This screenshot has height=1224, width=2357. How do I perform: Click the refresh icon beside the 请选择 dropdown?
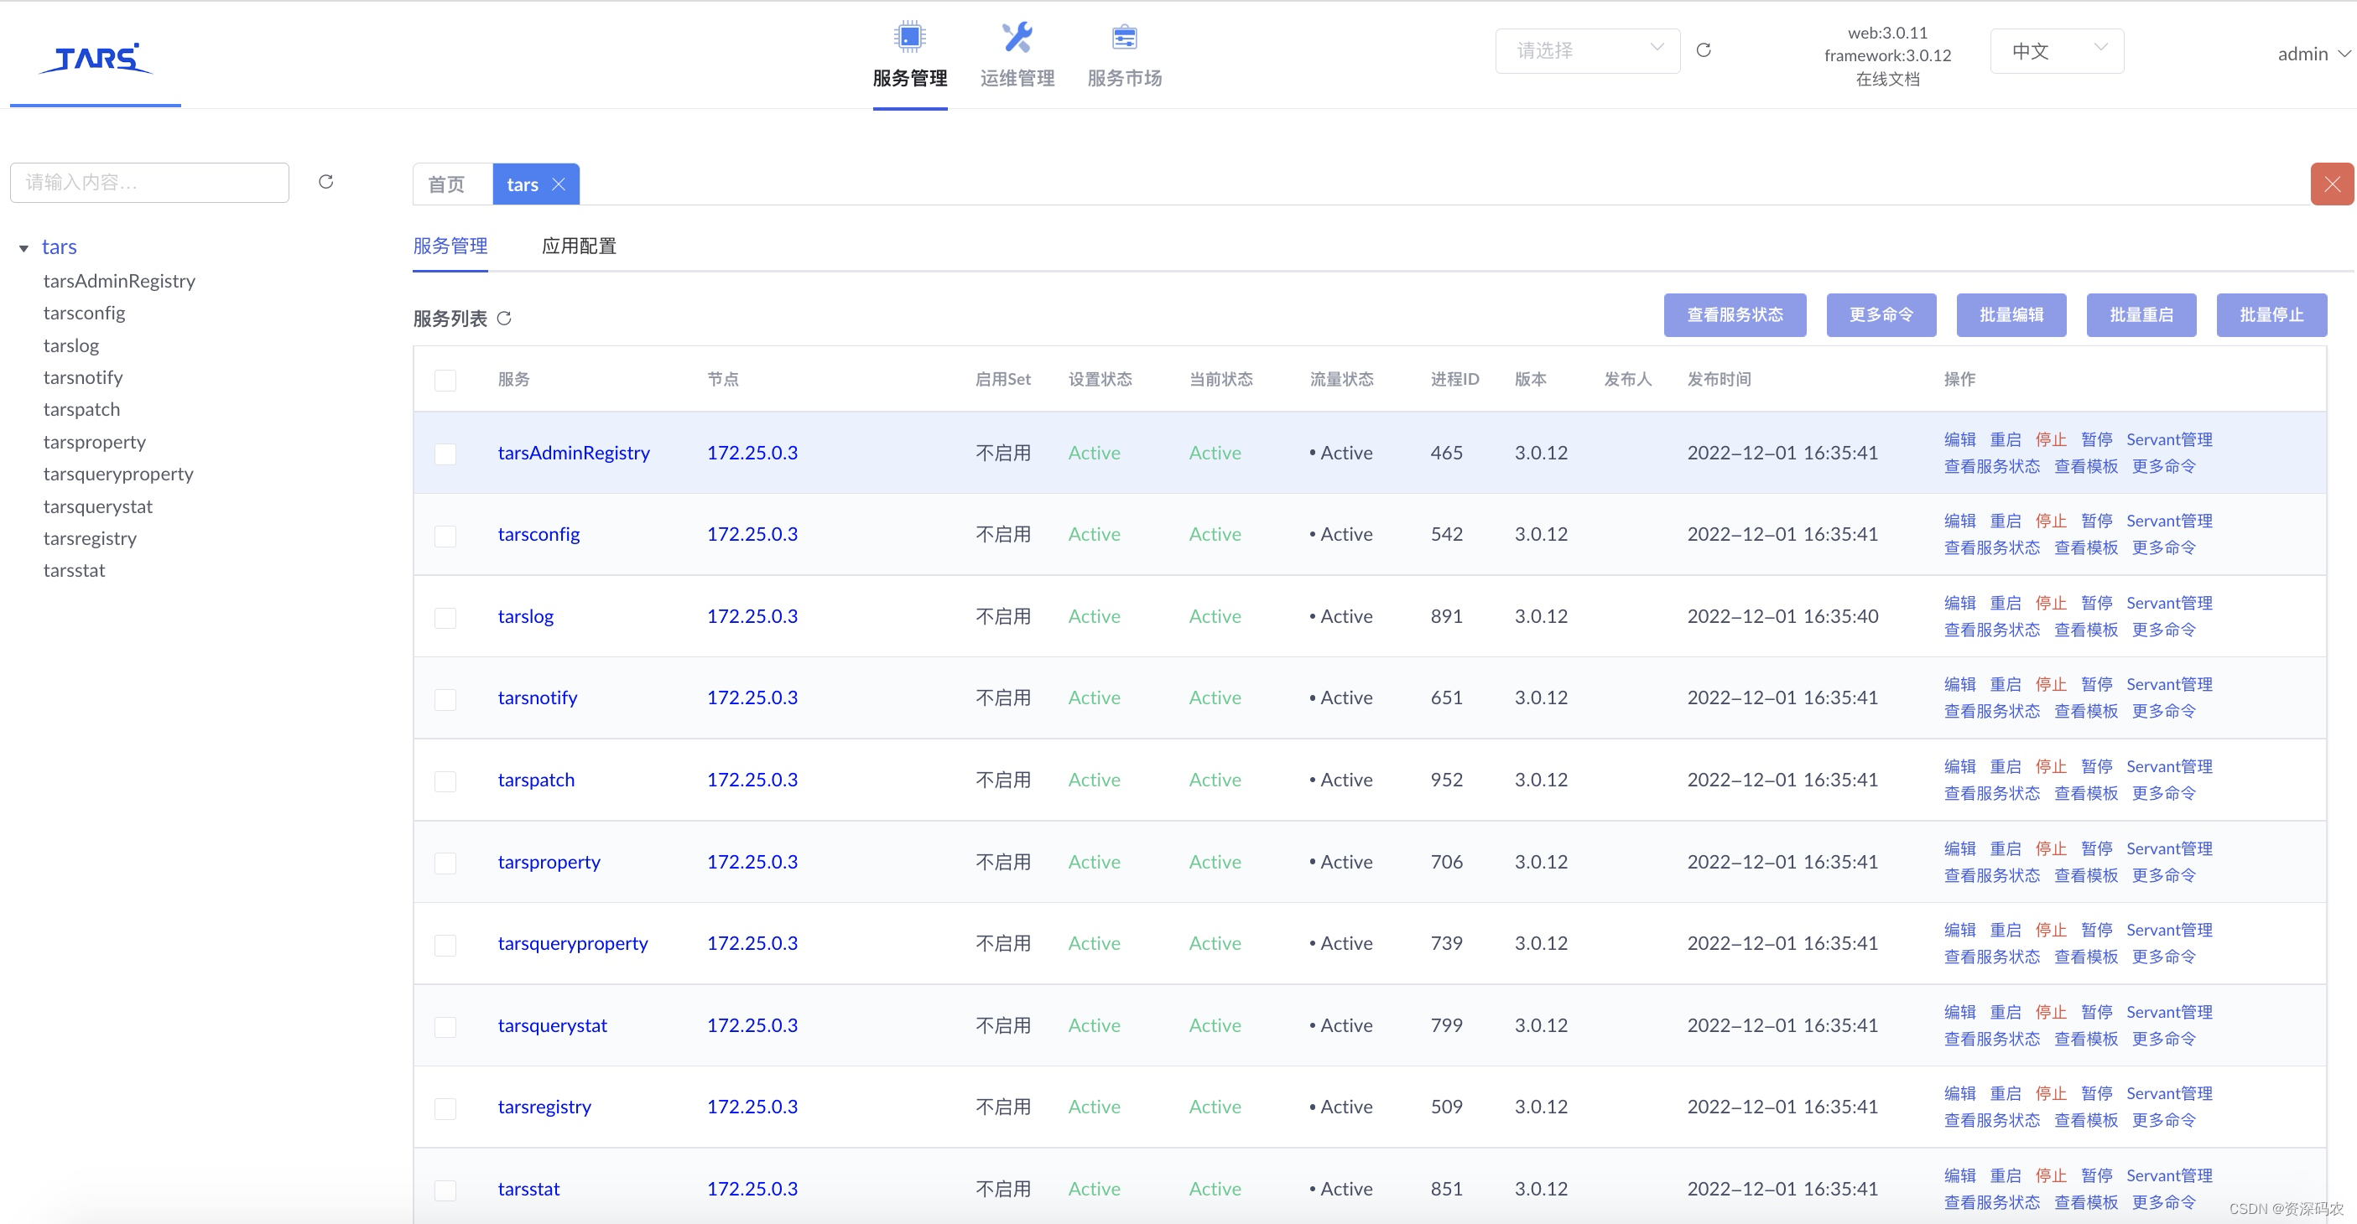point(1703,50)
